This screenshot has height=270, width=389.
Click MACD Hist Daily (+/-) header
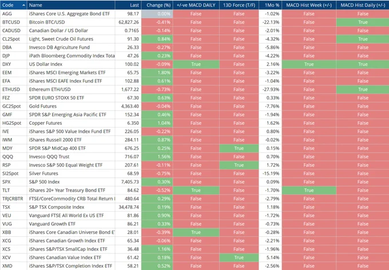pos(363,5)
